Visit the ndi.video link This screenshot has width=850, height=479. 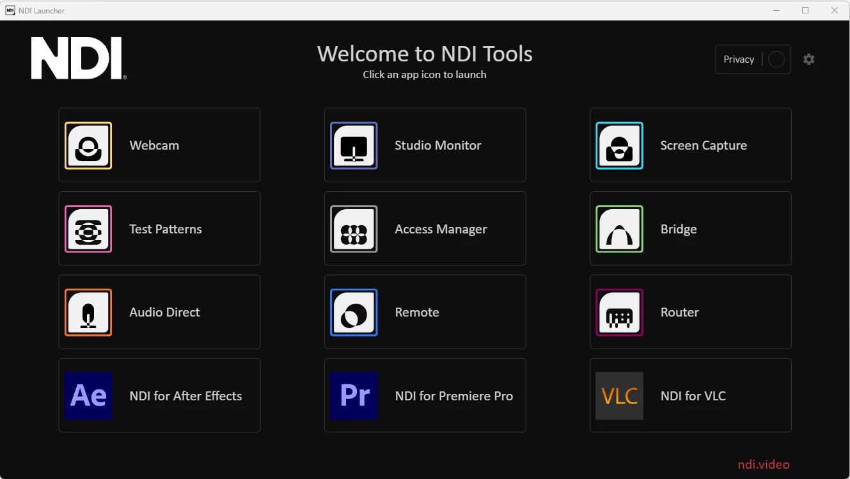(764, 464)
